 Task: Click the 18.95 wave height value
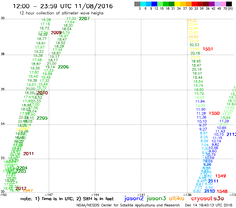coord(196,61)
